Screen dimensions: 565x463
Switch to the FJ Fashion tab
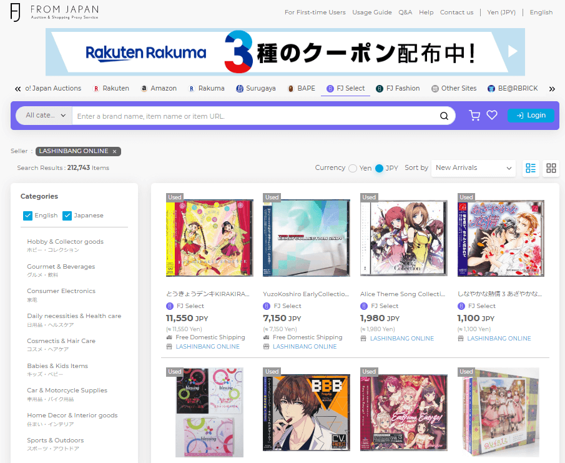point(398,88)
